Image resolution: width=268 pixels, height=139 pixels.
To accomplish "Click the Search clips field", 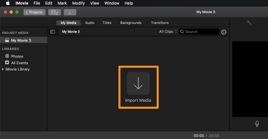I will [199, 32].
